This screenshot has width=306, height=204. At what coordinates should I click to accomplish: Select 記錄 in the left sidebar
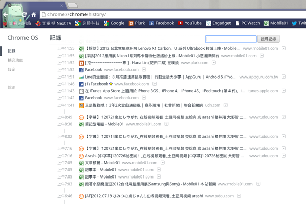pos(12,51)
